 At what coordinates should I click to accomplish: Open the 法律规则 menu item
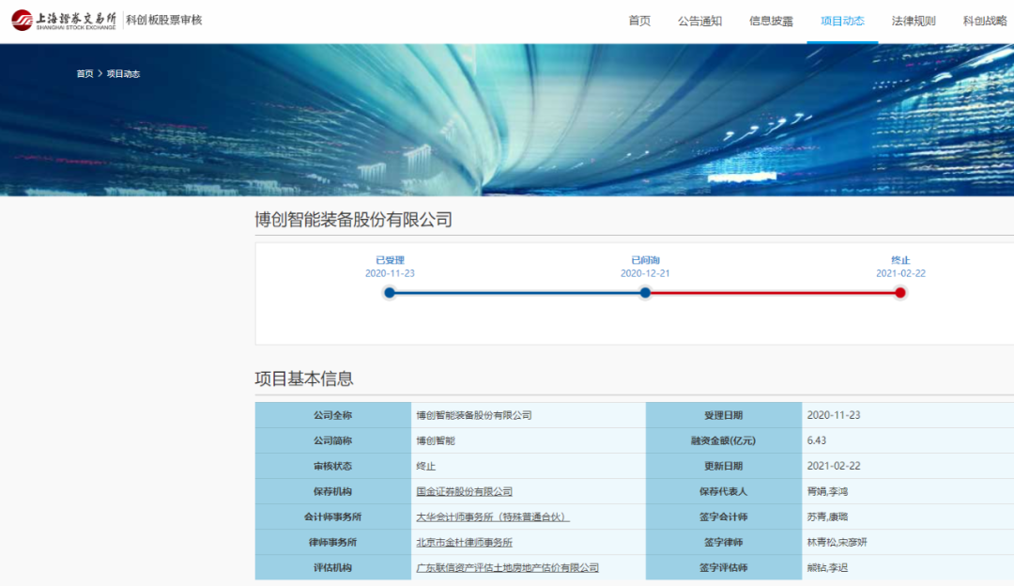914,21
